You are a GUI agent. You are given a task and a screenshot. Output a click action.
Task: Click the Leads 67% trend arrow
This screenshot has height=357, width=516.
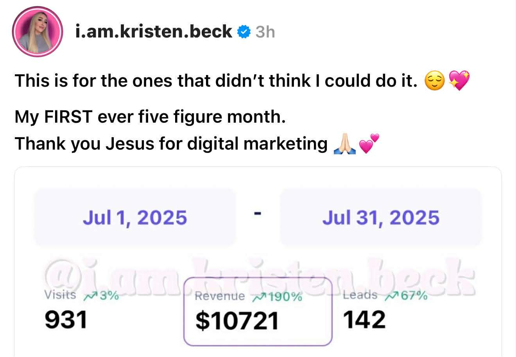pyautogui.click(x=391, y=296)
